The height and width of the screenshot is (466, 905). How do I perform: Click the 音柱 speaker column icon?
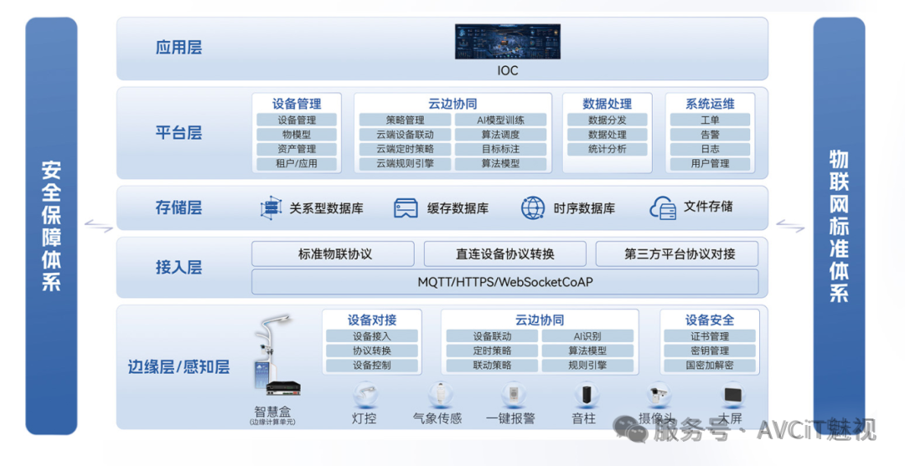(x=584, y=395)
